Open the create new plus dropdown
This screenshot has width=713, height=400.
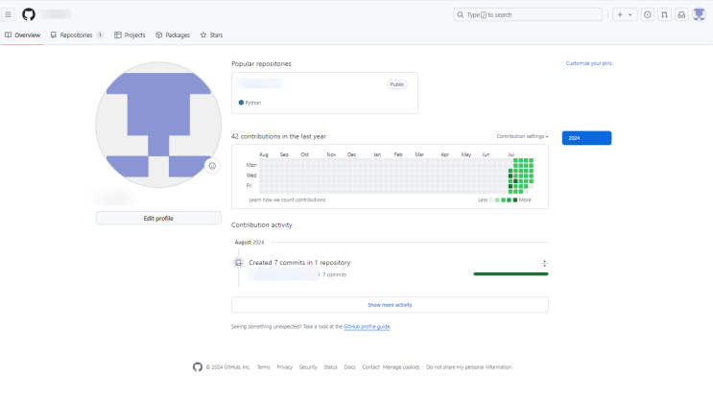point(625,14)
